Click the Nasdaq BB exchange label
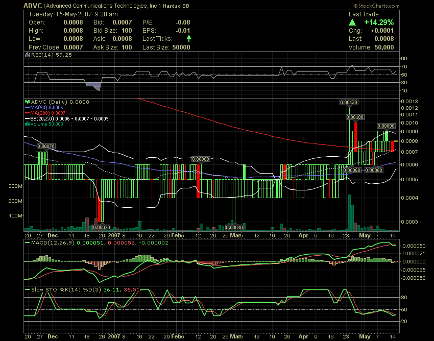Viewport: 434px width, 341px height. point(176,6)
